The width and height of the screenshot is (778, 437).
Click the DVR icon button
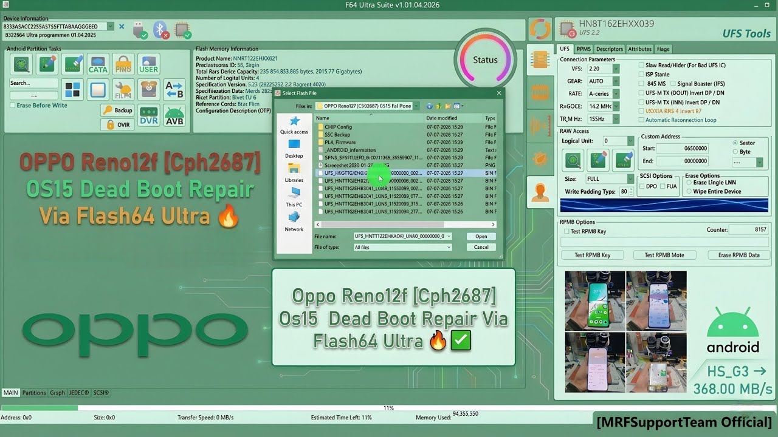coord(148,115)
